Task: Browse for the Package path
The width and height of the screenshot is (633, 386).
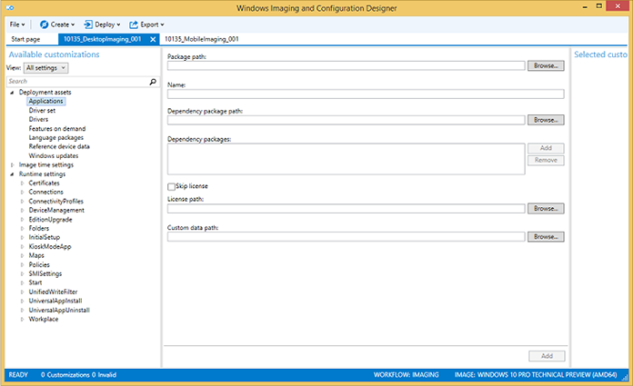Action: tap(546, 65)
